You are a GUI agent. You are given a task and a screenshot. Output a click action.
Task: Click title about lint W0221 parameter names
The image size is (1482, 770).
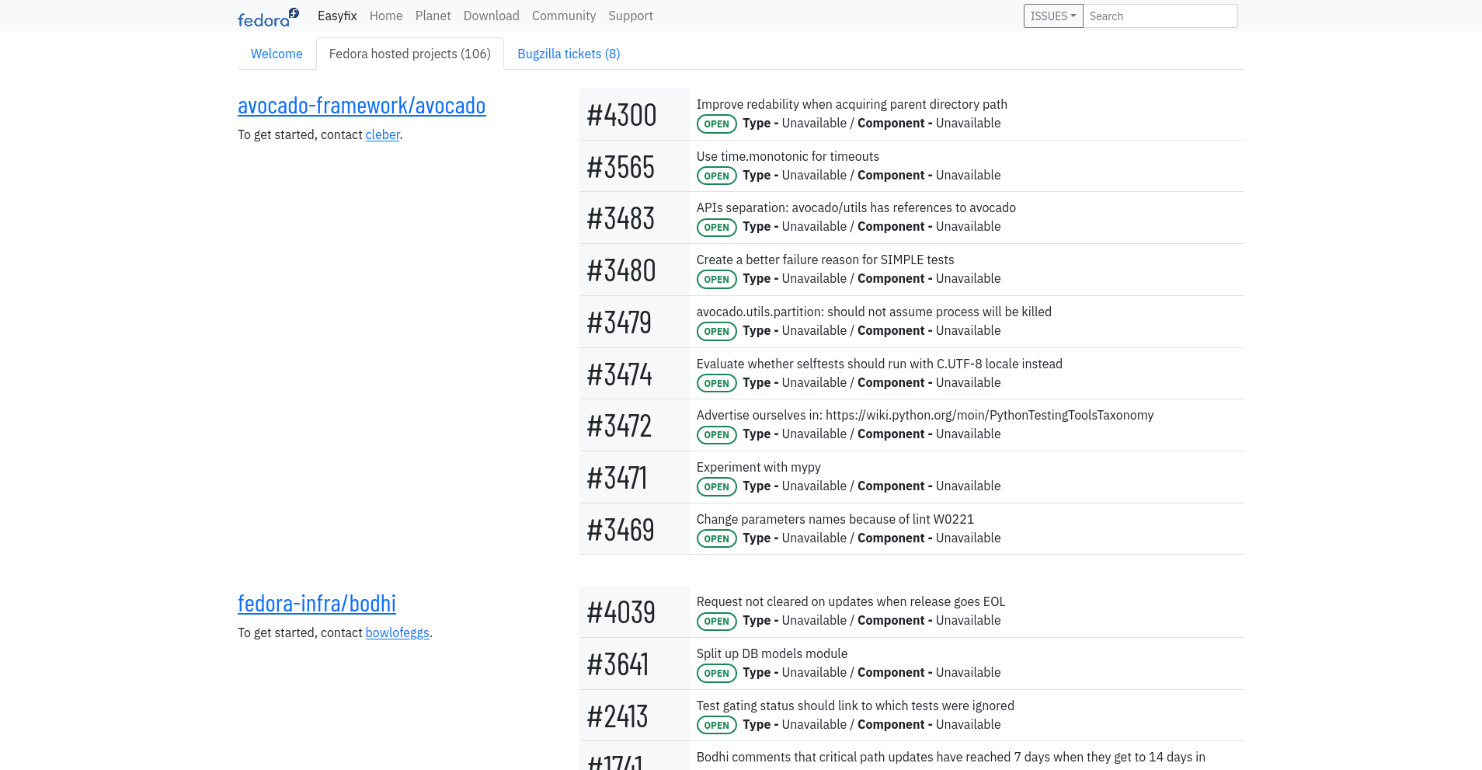point(835,519)
